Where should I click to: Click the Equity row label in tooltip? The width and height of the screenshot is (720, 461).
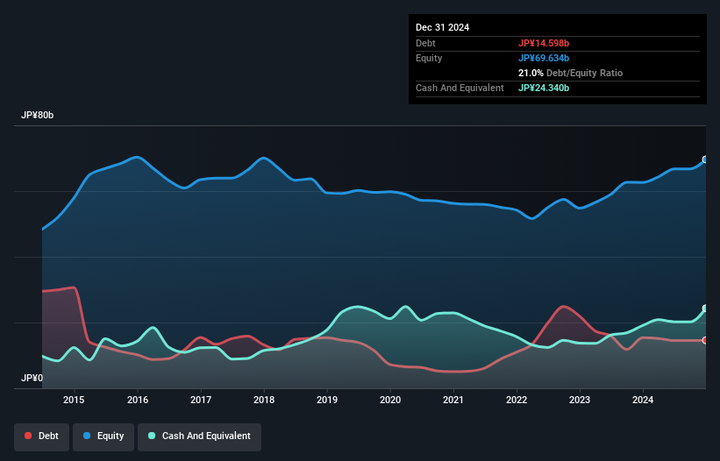pyautogui.click(x=429, y=58)
